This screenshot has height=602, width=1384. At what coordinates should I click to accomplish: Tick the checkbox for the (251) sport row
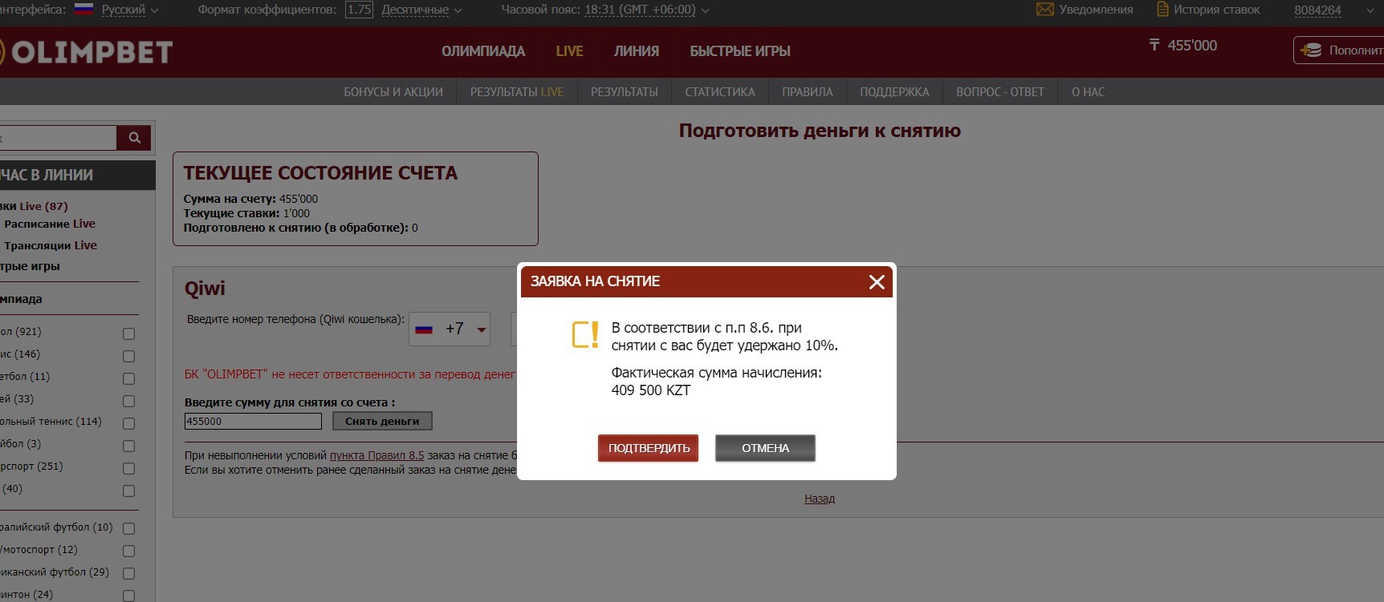(128, 468)
